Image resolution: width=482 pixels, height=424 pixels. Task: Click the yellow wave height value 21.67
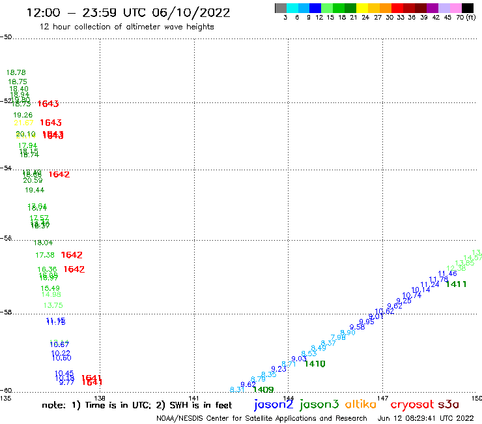(23, 123)
